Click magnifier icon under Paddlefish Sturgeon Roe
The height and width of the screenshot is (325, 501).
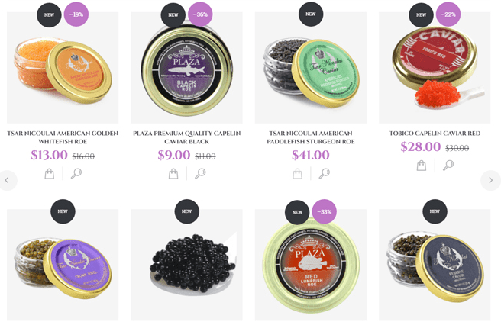point(325,174)
